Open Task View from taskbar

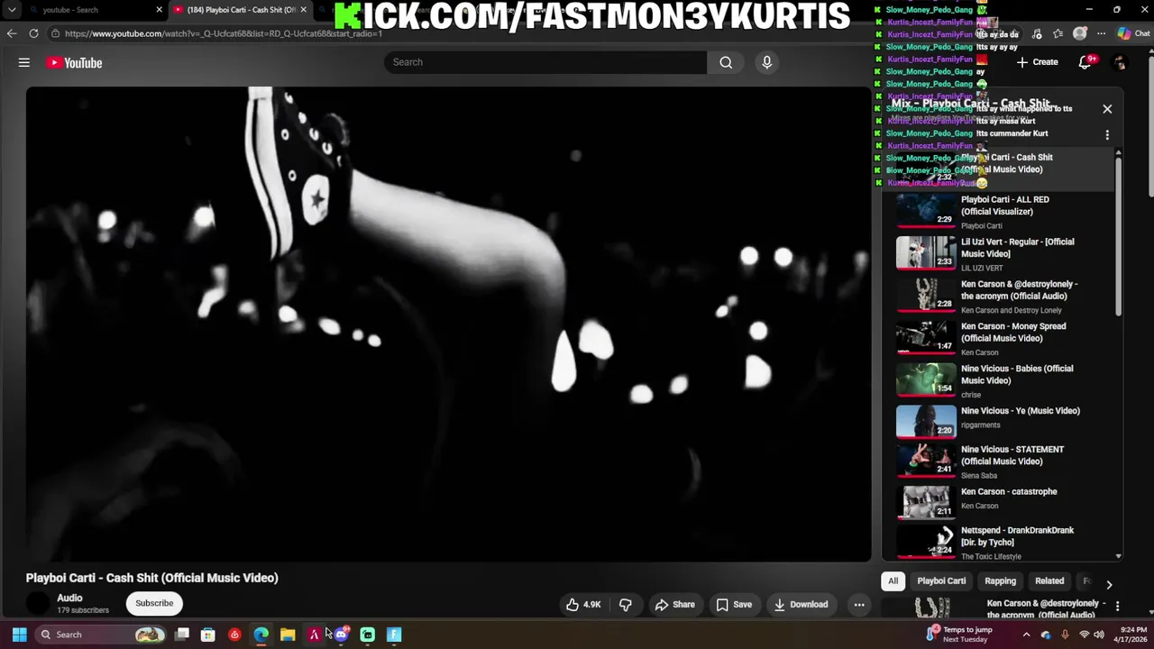182,635
